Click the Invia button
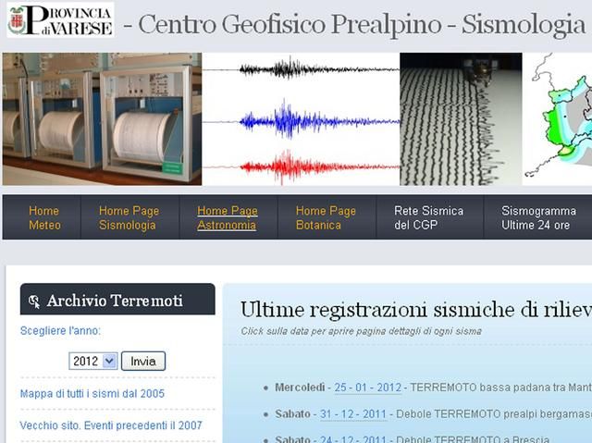The width and height of the screenshot is (592, 443). pyautogui.click(x=143, y=361)
